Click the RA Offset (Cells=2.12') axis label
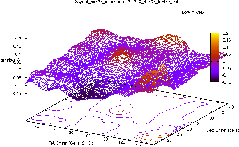 point(71,143)
